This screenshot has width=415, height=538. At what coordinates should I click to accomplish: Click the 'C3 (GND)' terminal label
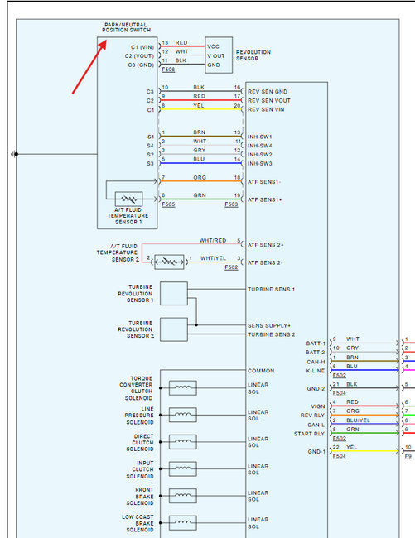(x=141, y=65)
